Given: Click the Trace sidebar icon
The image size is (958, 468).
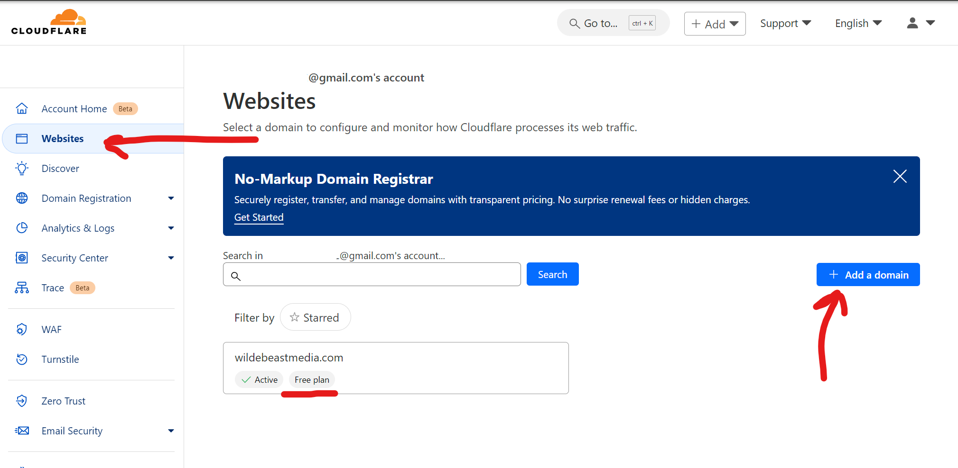Looking at the screenshot, I should (22, 288).
